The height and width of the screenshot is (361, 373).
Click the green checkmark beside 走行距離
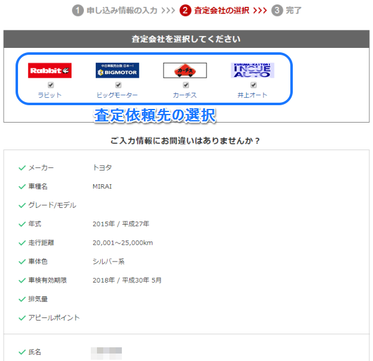coord(22,243)
